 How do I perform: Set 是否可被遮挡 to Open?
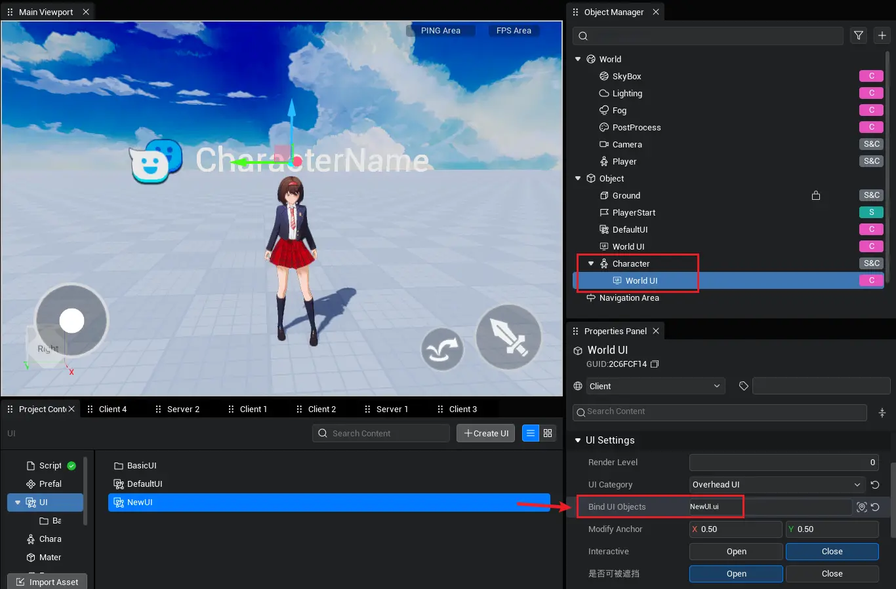[x=736, y=574]
